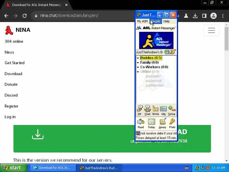Viewport: 229px width, 172px height.
Task: Open the Info icon in AIM
Action: [x=163, y=110]
